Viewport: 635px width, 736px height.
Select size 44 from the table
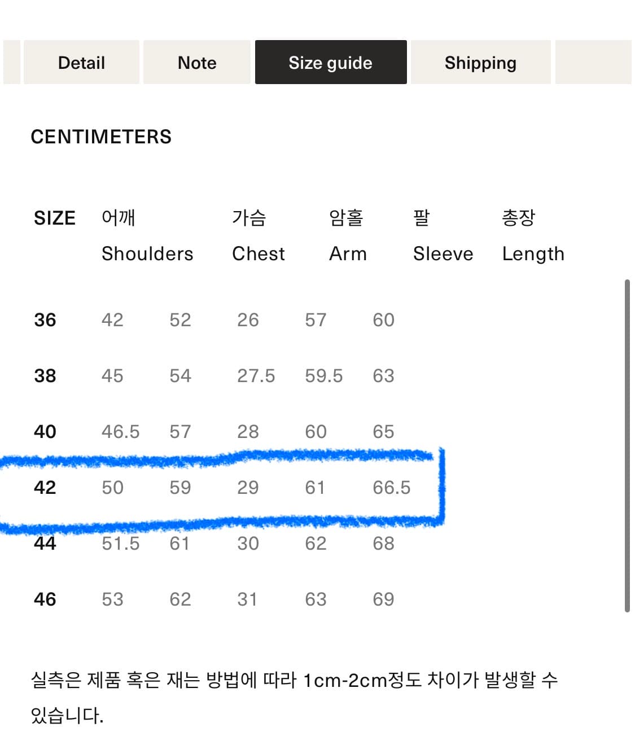point(45,543)
